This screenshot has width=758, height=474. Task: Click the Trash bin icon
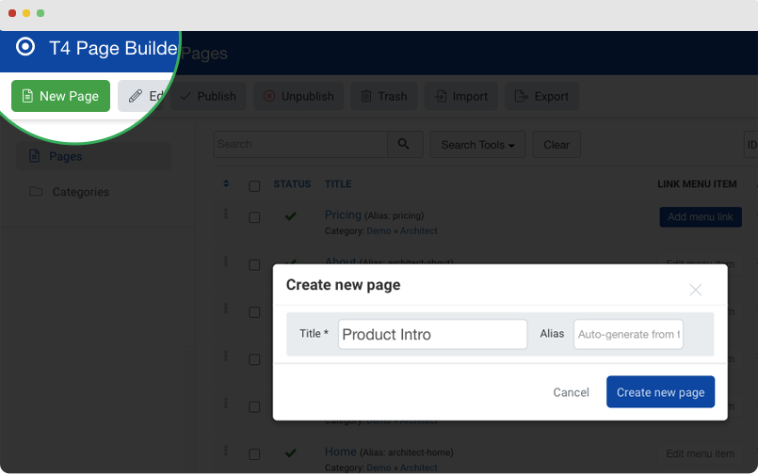point(366,96)
